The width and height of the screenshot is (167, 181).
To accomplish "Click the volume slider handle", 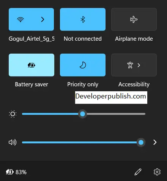I will coord(141,142).
